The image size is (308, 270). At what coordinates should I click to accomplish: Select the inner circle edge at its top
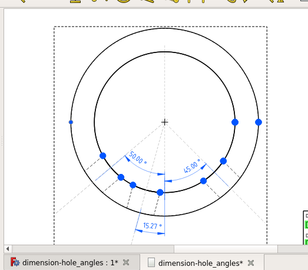(x=165, y=52)
